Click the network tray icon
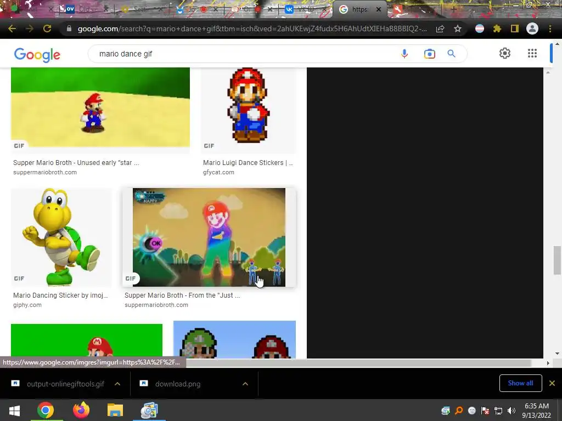Screen dimensions: 562x421 498,411
